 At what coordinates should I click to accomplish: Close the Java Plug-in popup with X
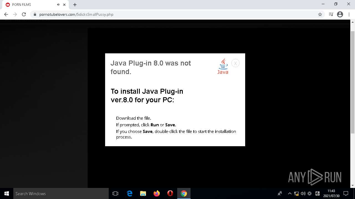pyautogui.click(x=235, y=63)
